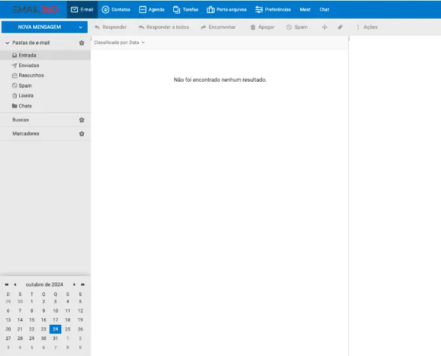This screenshot has width=441, height=356.
Task: Go to next month in mini calendar
Action: point(74,284)
